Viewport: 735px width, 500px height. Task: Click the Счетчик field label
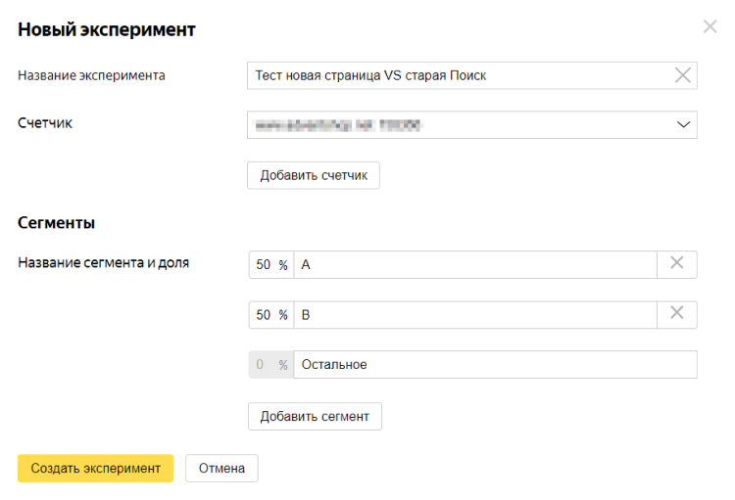point(45,123)
